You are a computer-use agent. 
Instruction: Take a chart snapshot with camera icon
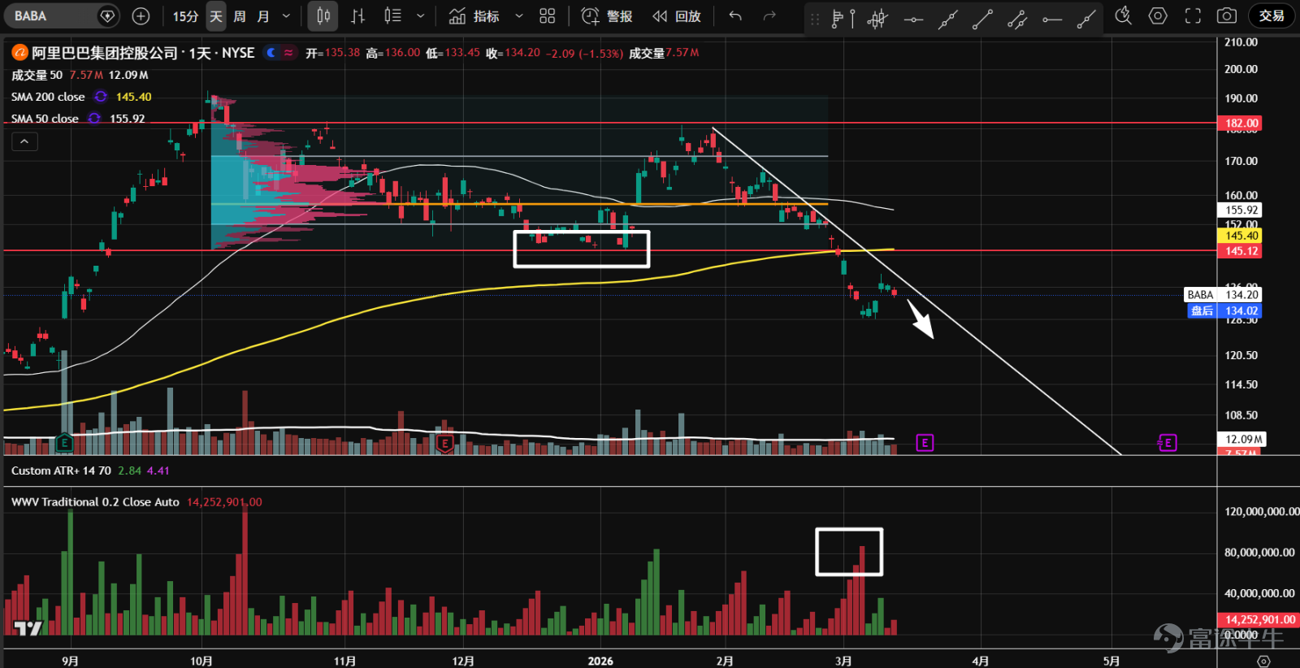(1227, 15)
